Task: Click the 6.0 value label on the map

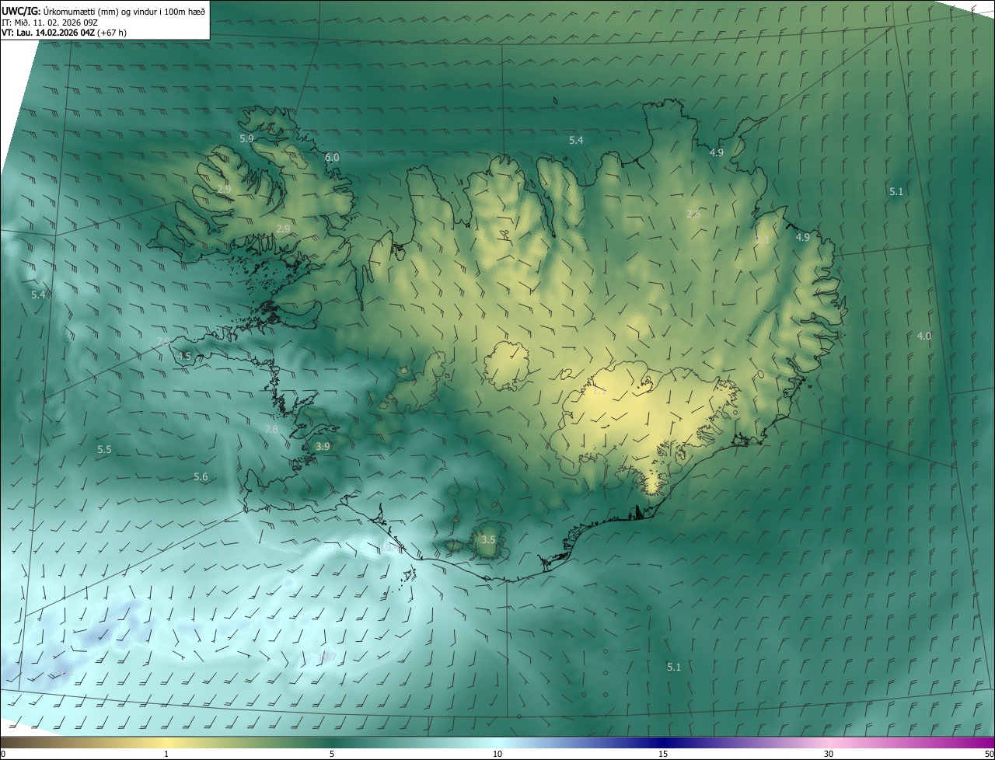Action: tap(332, 157)
